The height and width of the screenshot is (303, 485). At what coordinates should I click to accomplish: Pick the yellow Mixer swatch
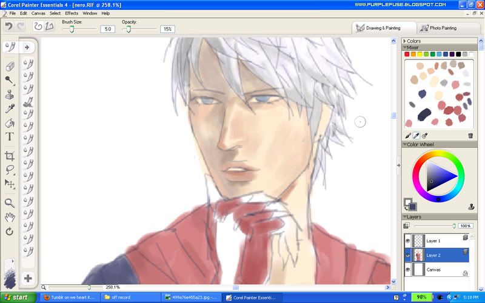420,54
